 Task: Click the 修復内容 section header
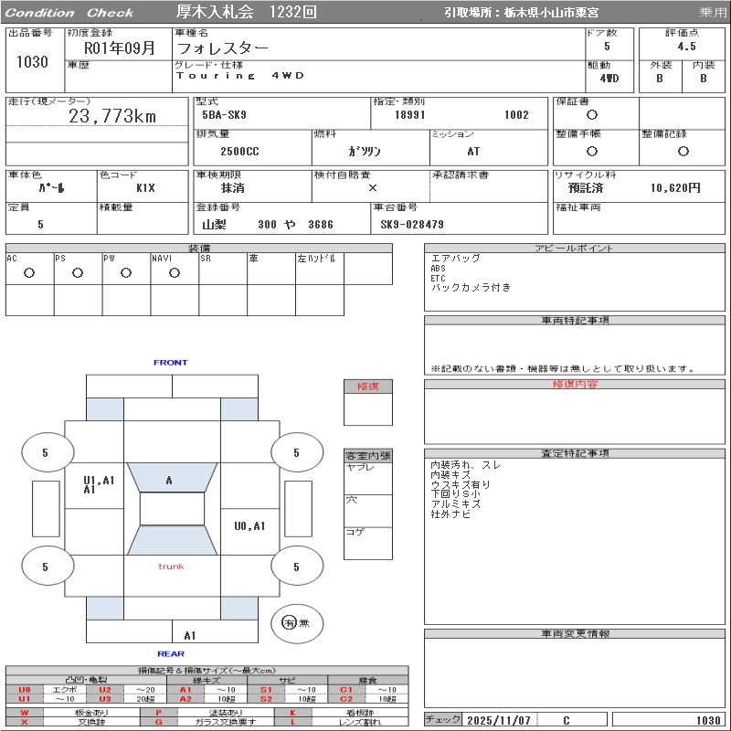575,385
